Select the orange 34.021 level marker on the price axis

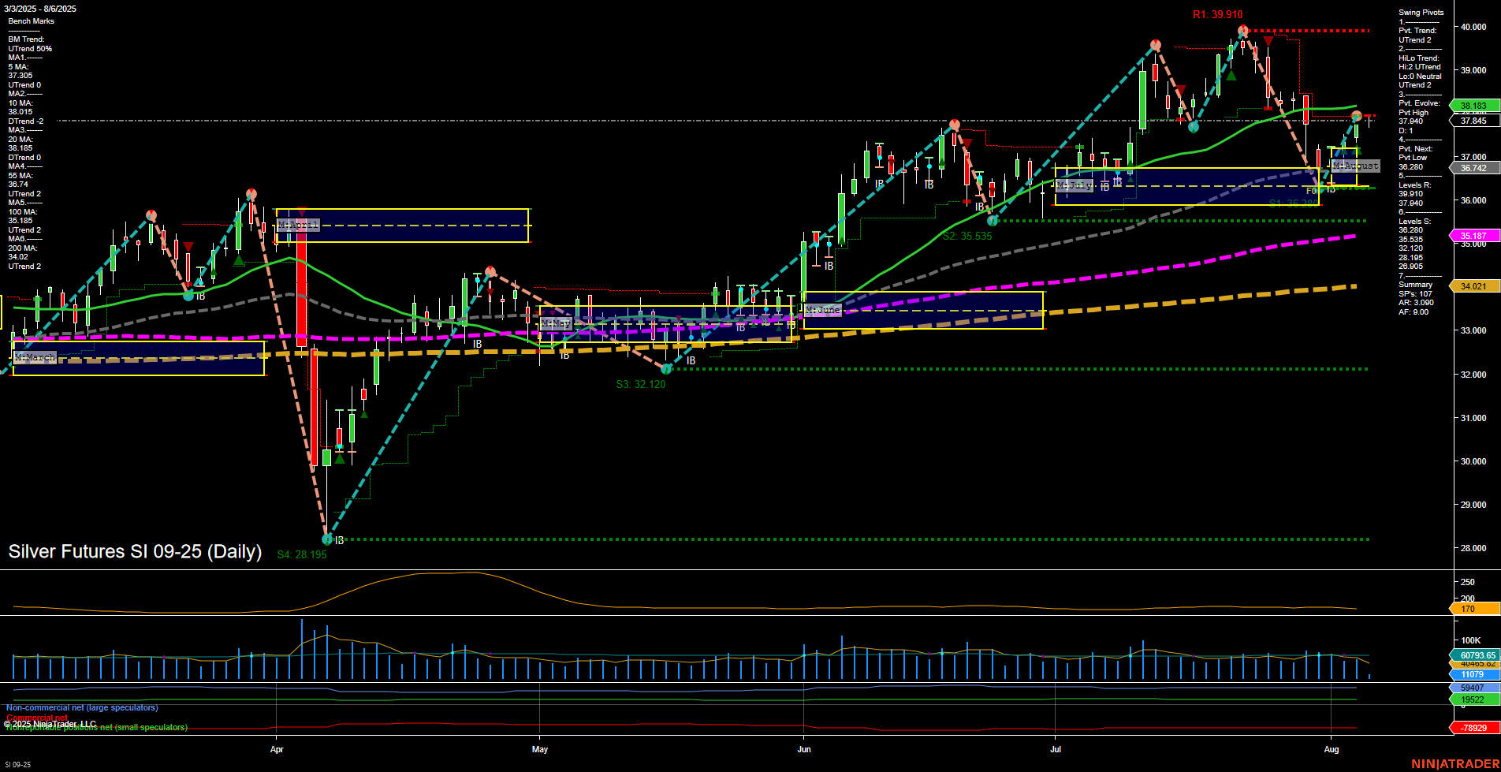[x=1473, y=285]
